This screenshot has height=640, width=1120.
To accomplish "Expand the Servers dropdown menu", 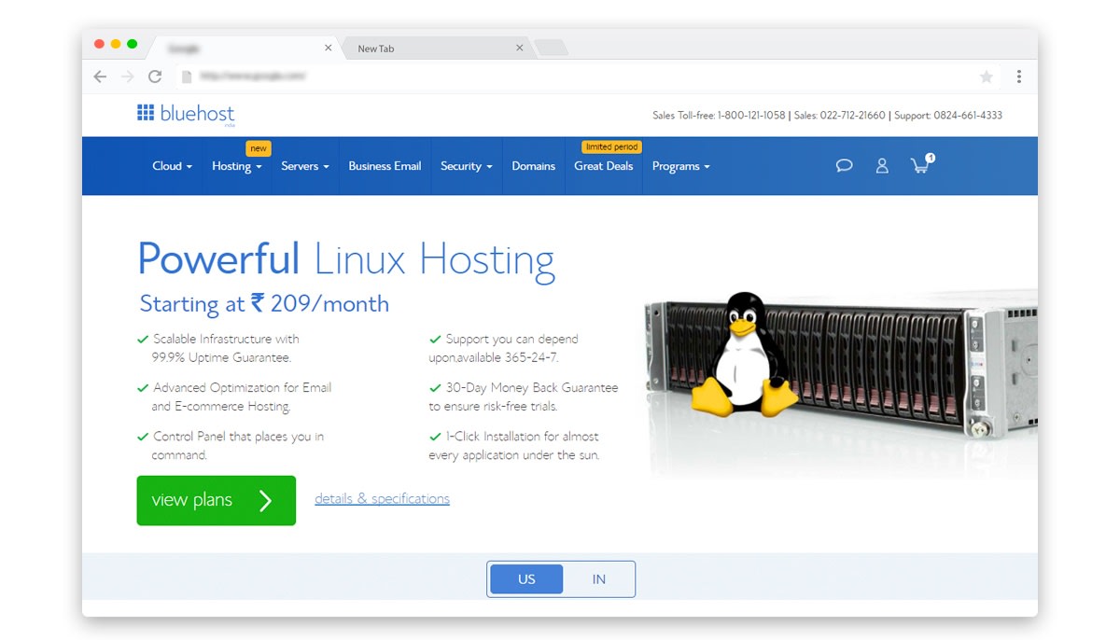I will point(305,166).
